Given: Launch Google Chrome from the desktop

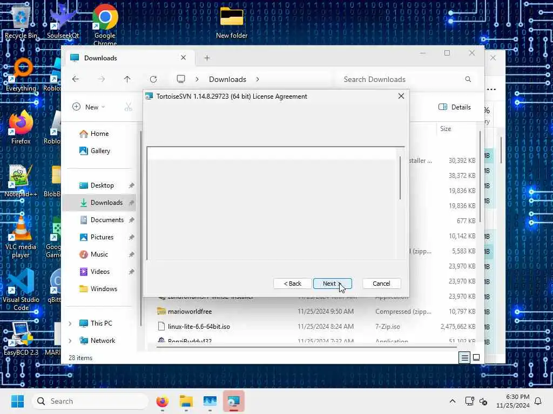Looking at the screenshot, I should tap(105, 24).
